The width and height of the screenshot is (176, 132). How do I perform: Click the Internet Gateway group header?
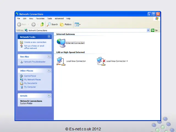(65, 34)
